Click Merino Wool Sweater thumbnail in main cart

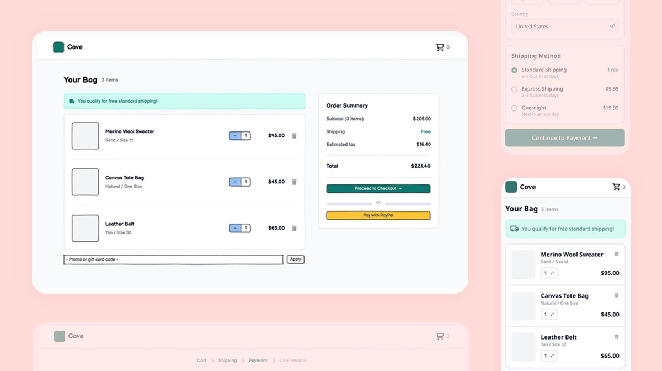tap(86, 136)
